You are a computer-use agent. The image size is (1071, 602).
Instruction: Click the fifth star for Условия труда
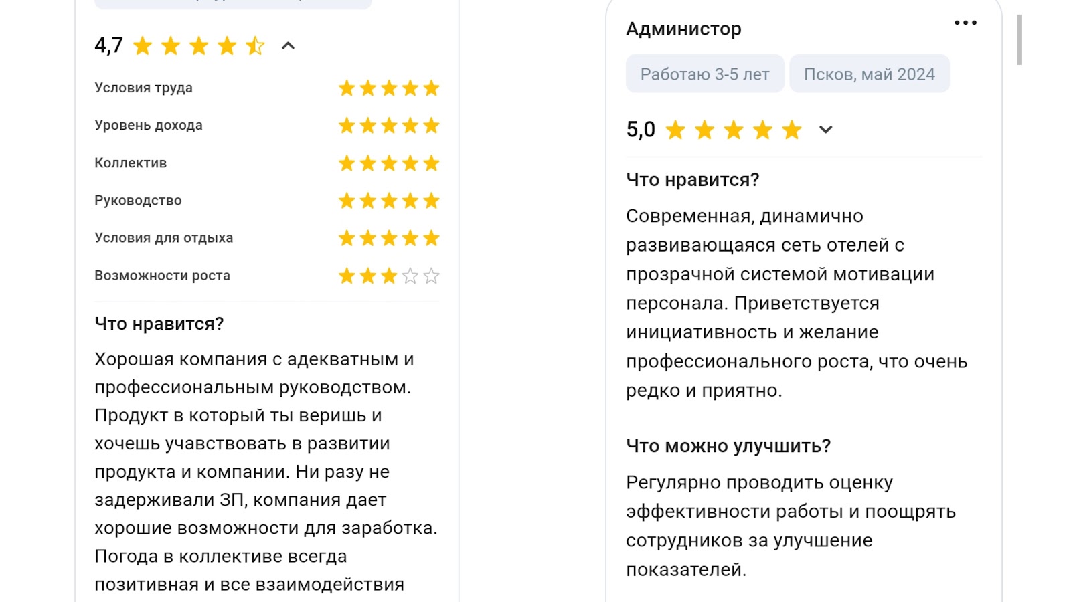tap(432, 88)
